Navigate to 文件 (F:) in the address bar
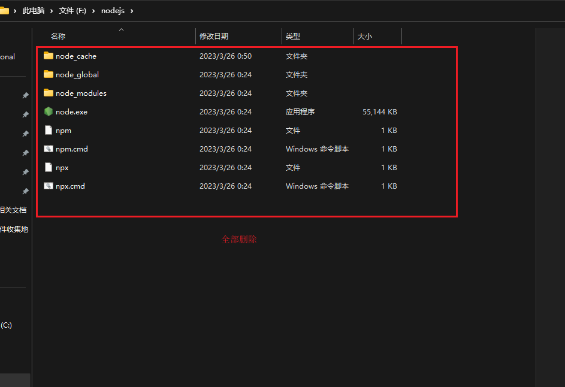 click(72, 11)
